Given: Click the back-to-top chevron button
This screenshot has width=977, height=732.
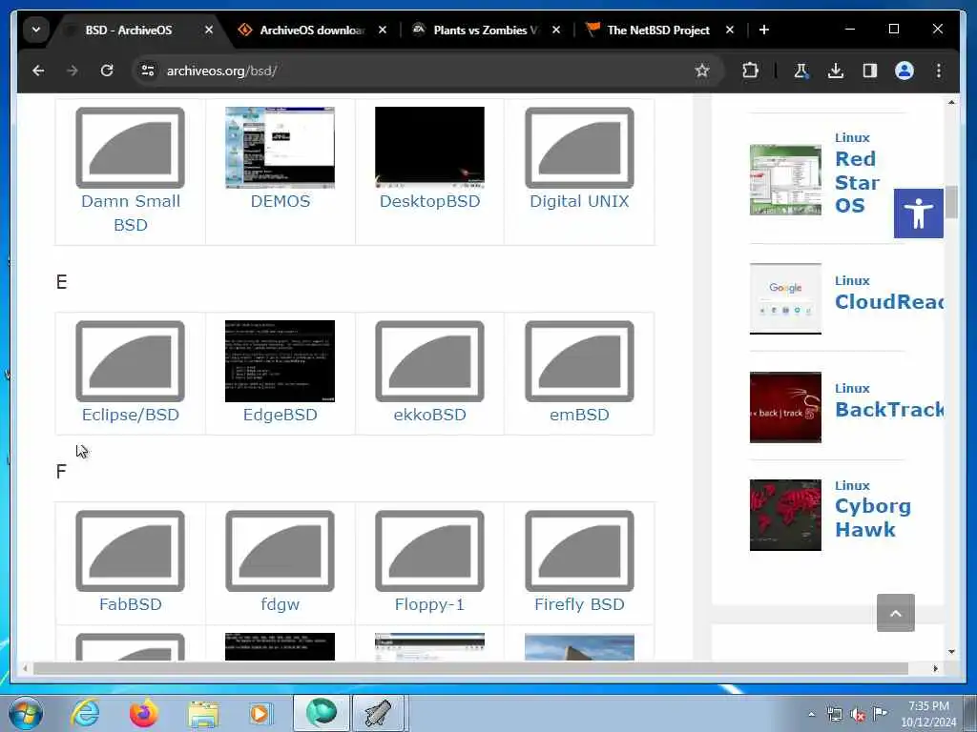Looking at the screenshot, I should pos(895,613).
